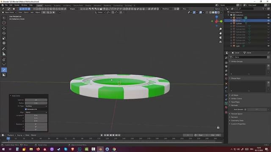Expand the UV Maps panel

[235, 95]
